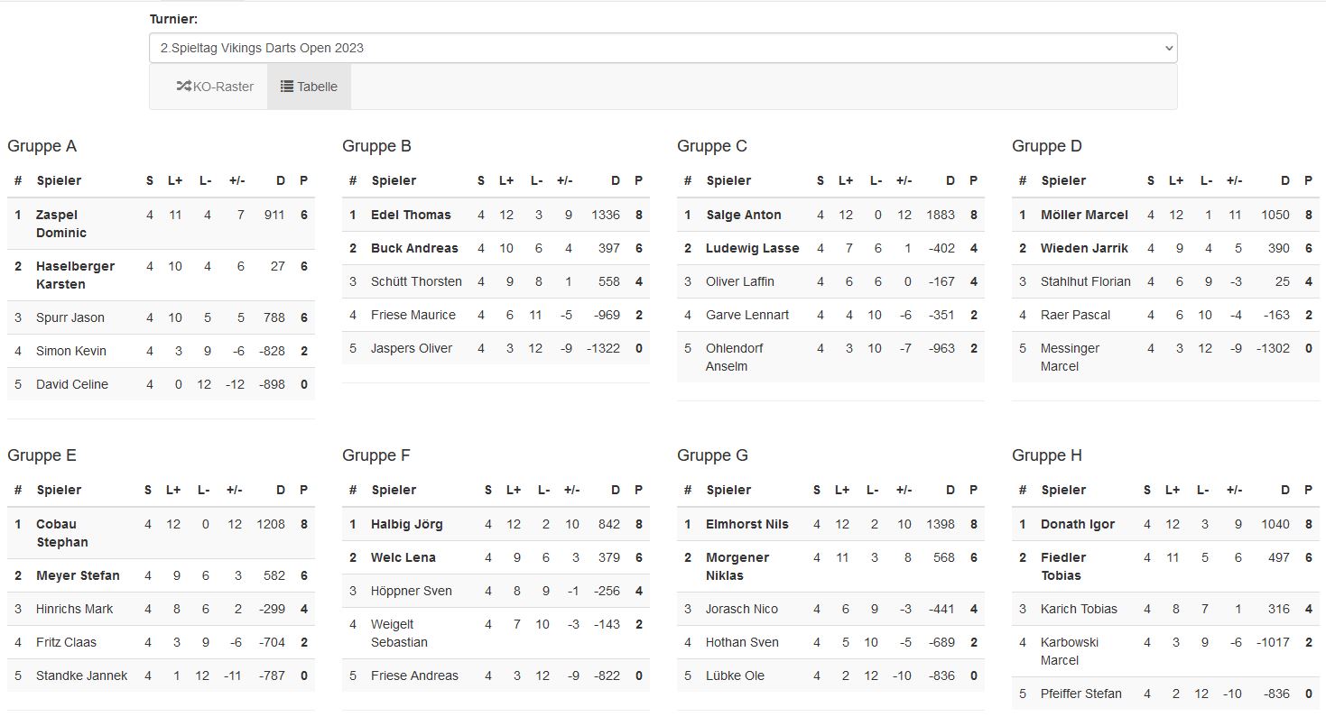
Task: Click Elmhorst Nils in Gruppe G
Action: click(747, 524)
